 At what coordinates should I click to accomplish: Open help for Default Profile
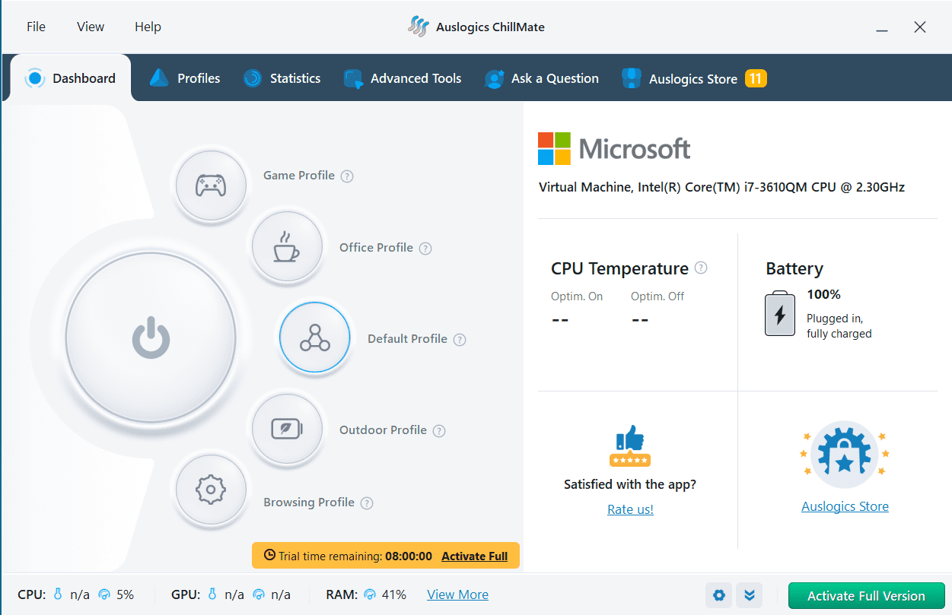pos(460,340)
